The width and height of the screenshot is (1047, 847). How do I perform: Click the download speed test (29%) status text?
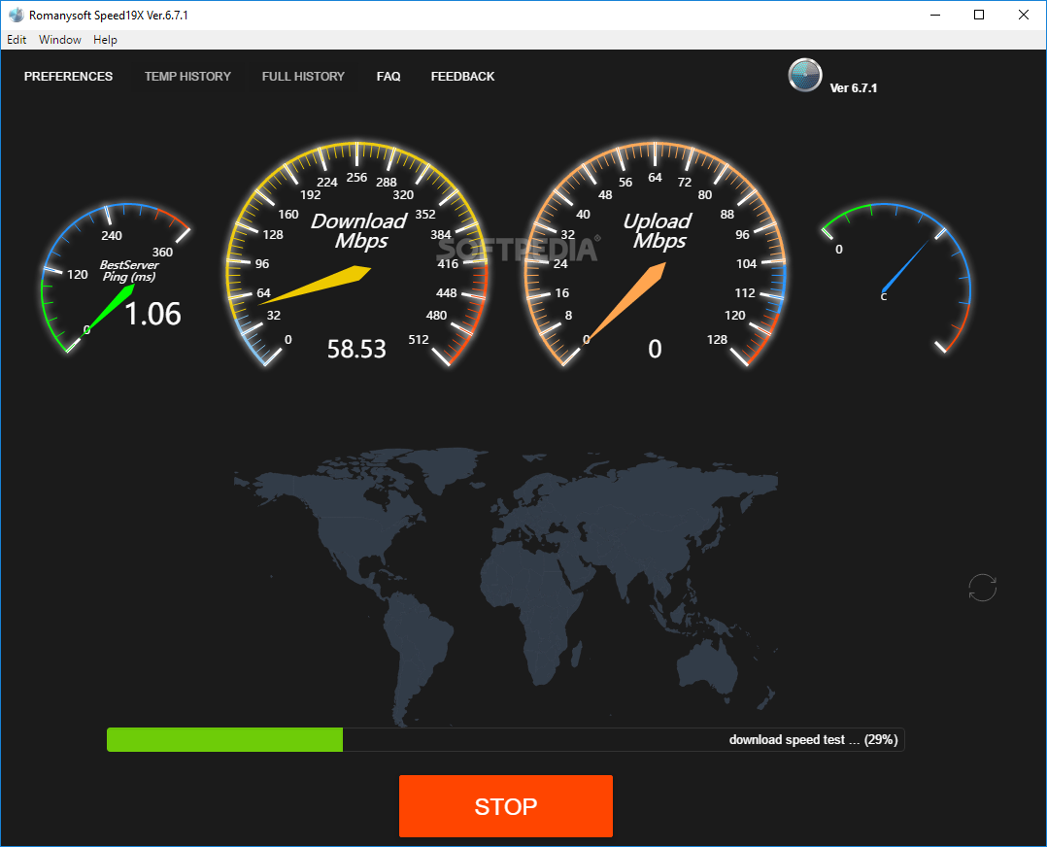click(x=813, y=739)
